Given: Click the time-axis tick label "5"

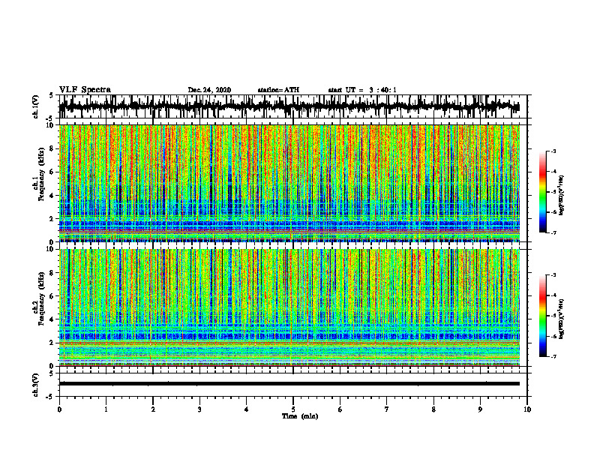Looking at the screenshot, I should (293, 409).
